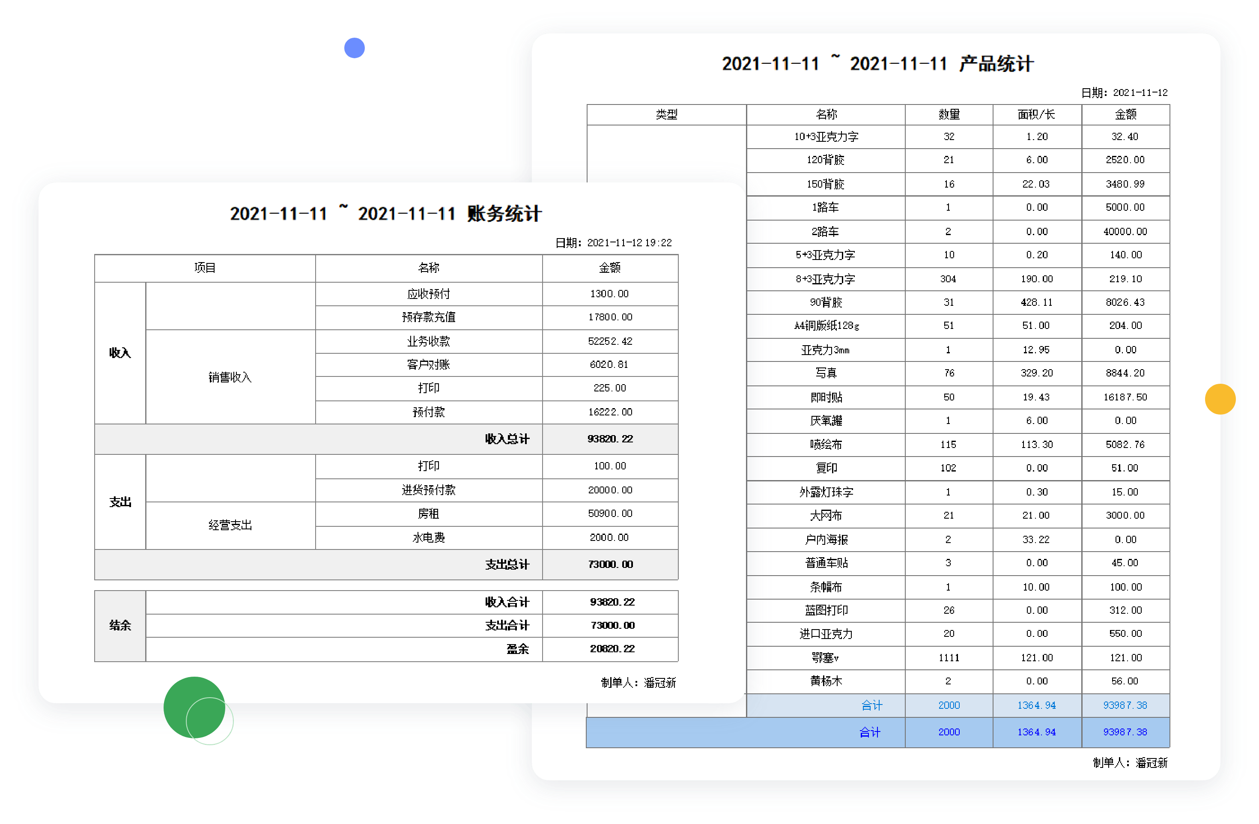Viewport: 1259px width, 824px height.
Task: Click the 5+3亚克力字 product name
Action: [x=826, y=255]
